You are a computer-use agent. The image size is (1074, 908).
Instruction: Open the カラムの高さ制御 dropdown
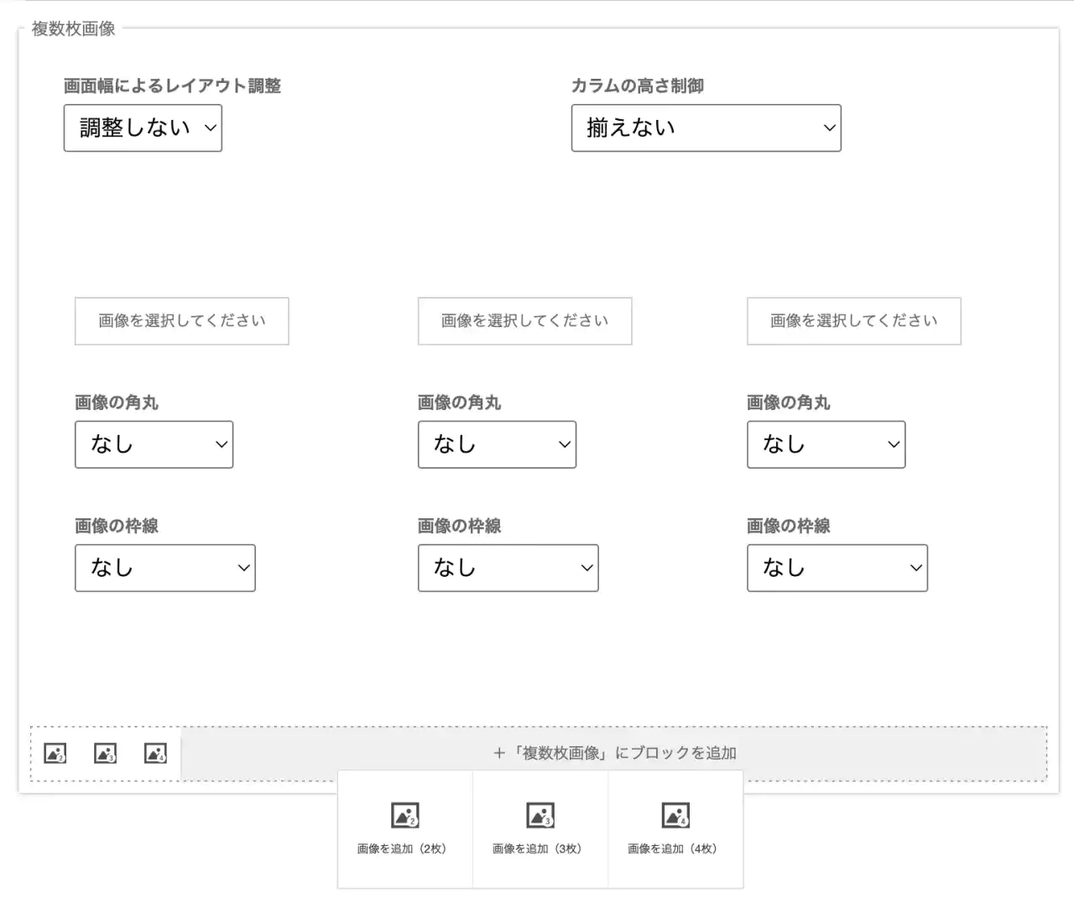(x=706, y=128)
